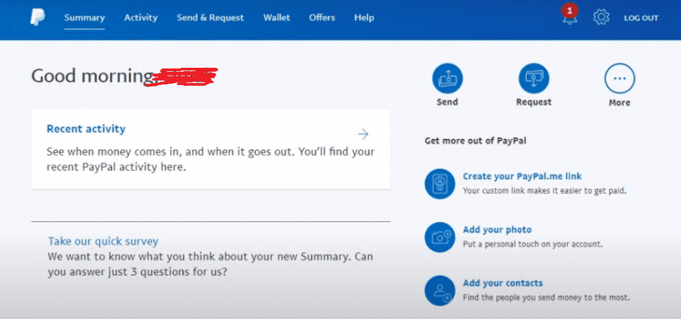Click the Add your photo camera icon
This screenshot has width=681, height=319.
[x=440, y=237]
